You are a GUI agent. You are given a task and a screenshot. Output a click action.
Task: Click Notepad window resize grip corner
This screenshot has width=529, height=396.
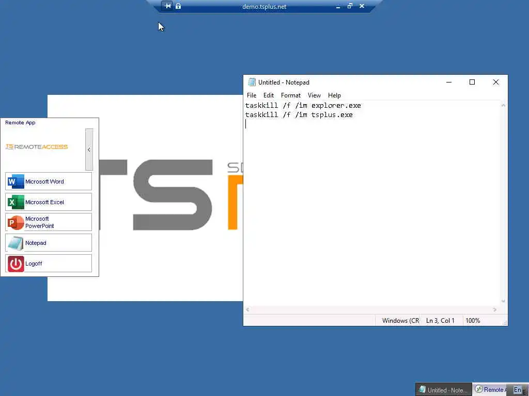[505, 323]
